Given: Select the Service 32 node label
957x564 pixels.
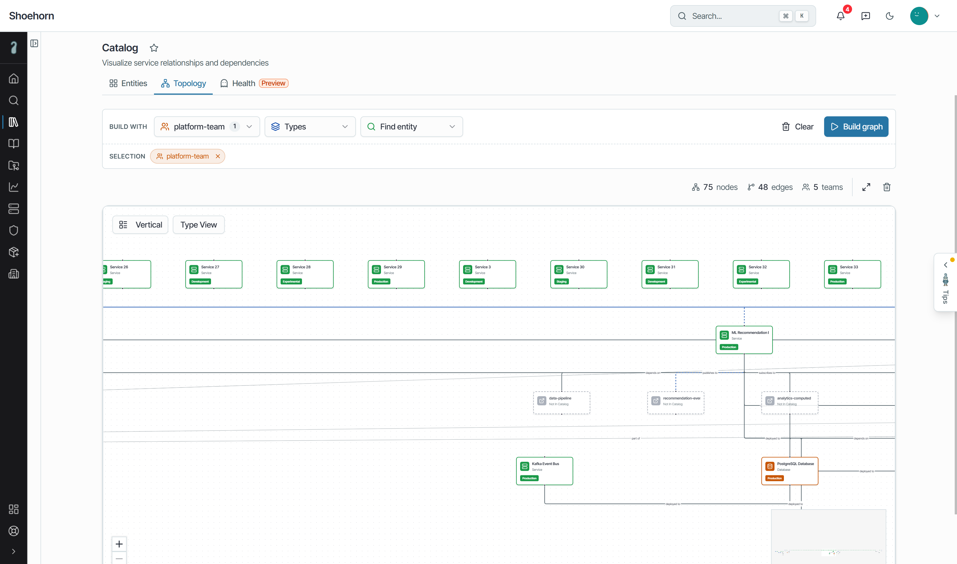Looking at the screenshot, I should coord(757,267).
